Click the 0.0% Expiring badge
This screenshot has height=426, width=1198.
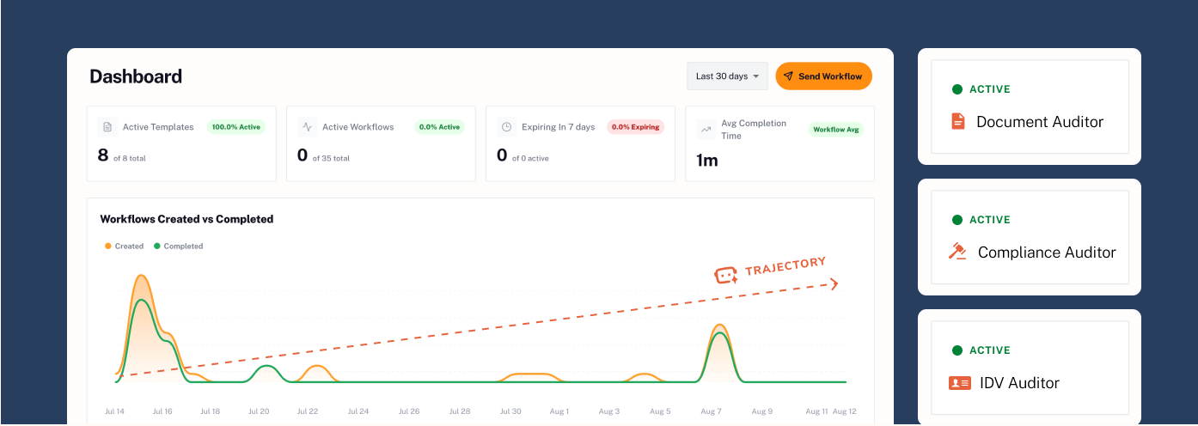pos(636,127)
